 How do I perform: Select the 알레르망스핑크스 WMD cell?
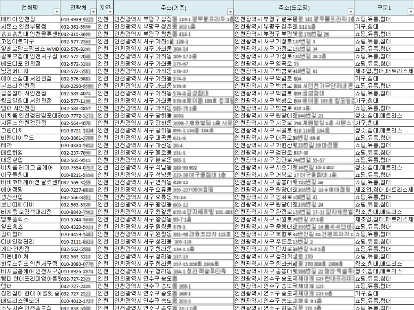(x=30, y=49)
